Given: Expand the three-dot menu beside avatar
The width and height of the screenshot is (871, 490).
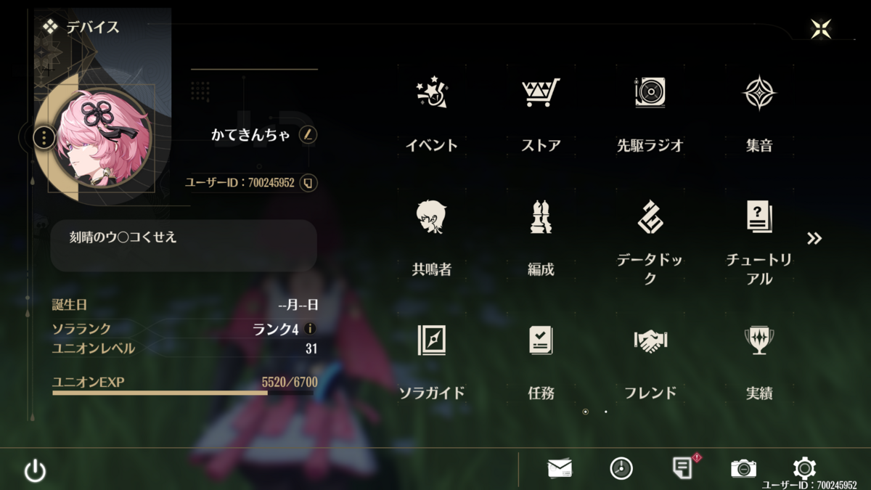Looking at the screenshot, I should coord(45,136).
